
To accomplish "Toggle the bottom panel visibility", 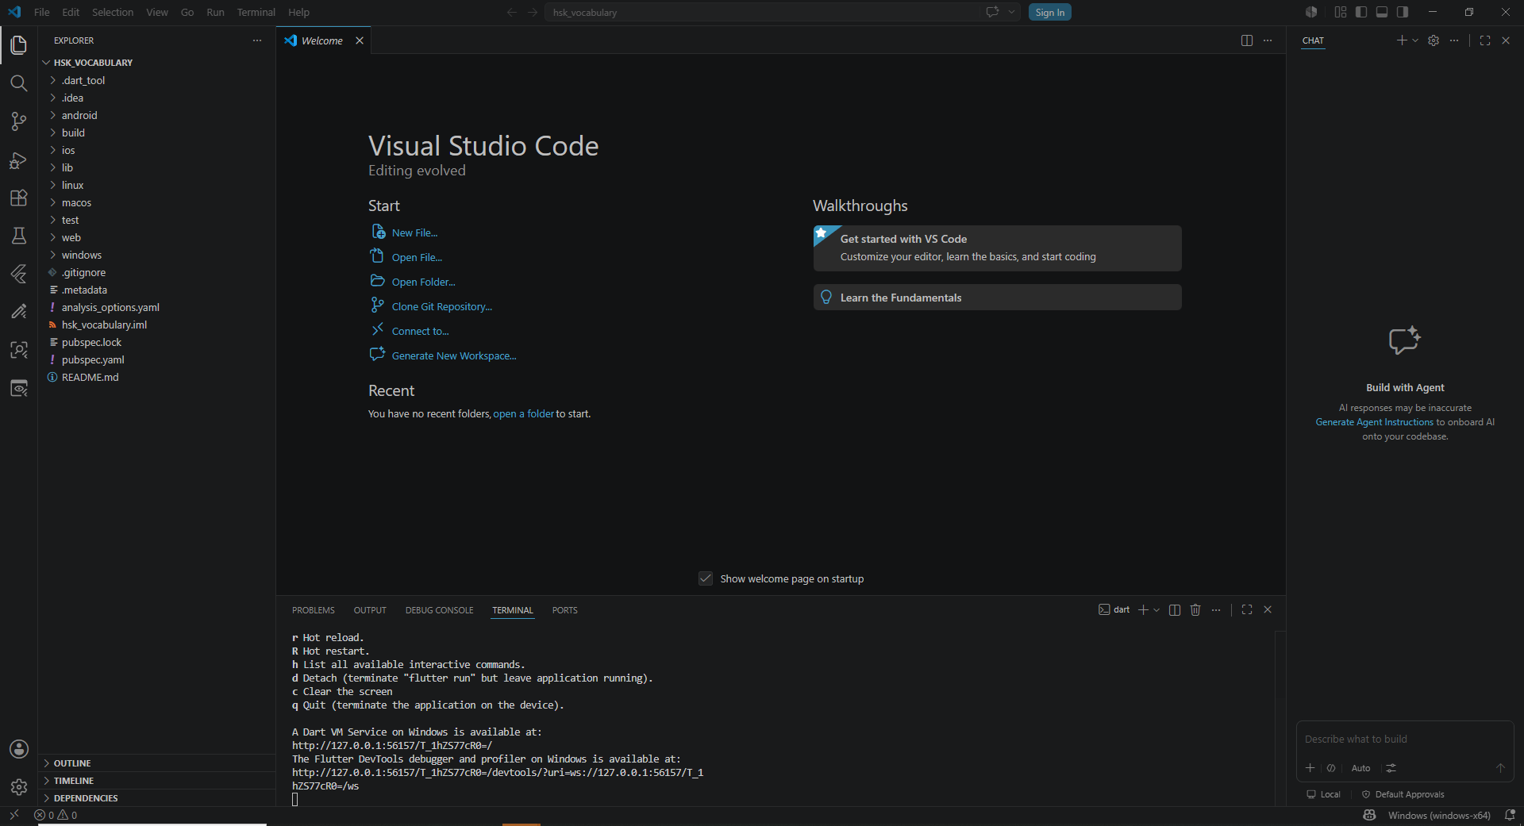I will (1382, 12).
